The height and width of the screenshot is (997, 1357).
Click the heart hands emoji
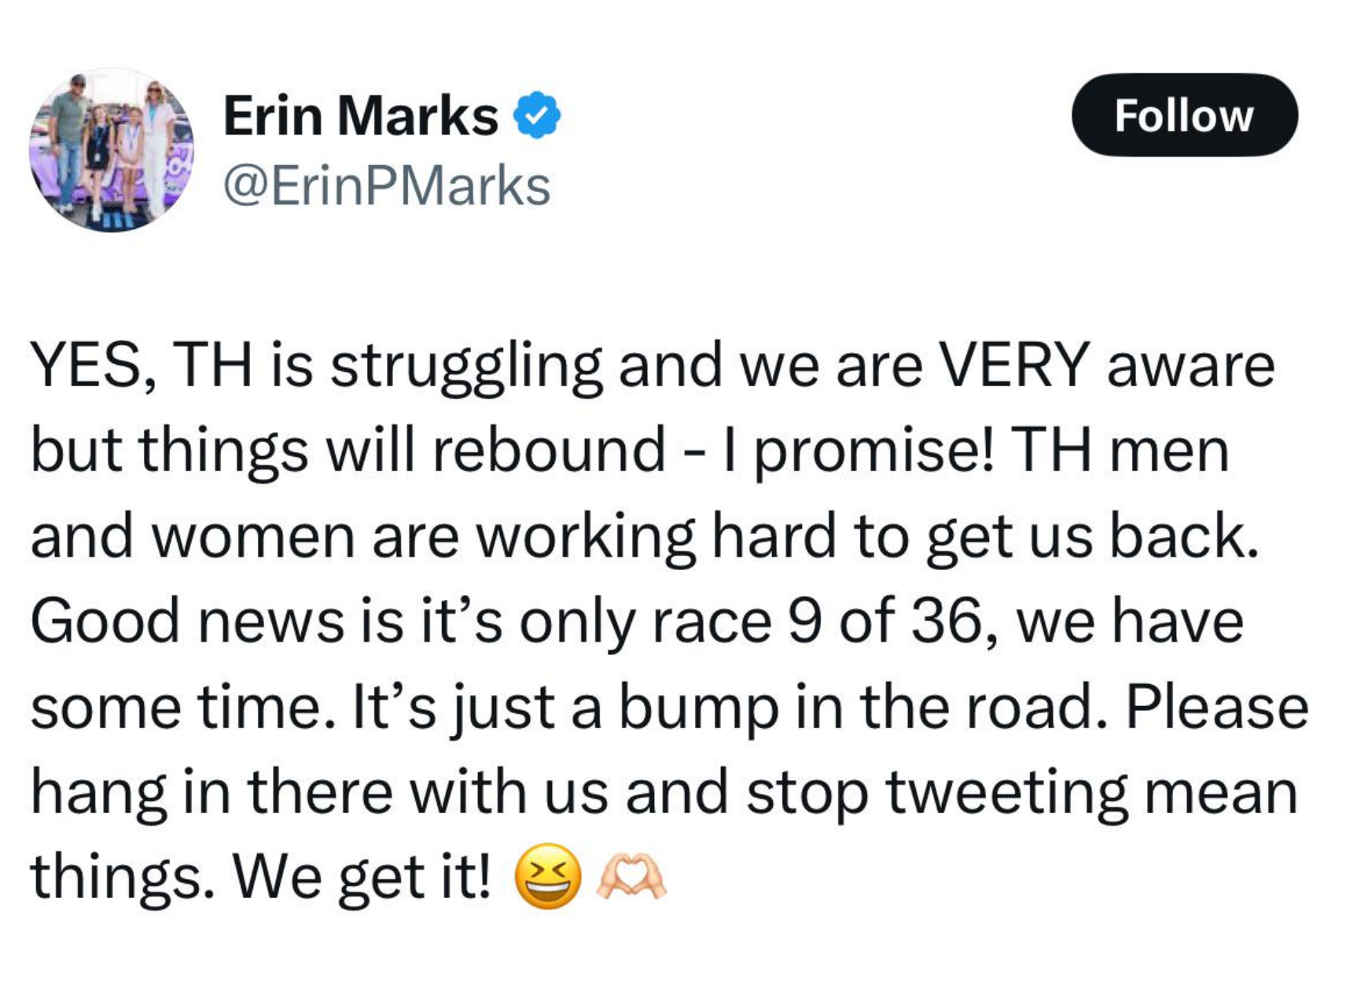(x=631, y=877)
